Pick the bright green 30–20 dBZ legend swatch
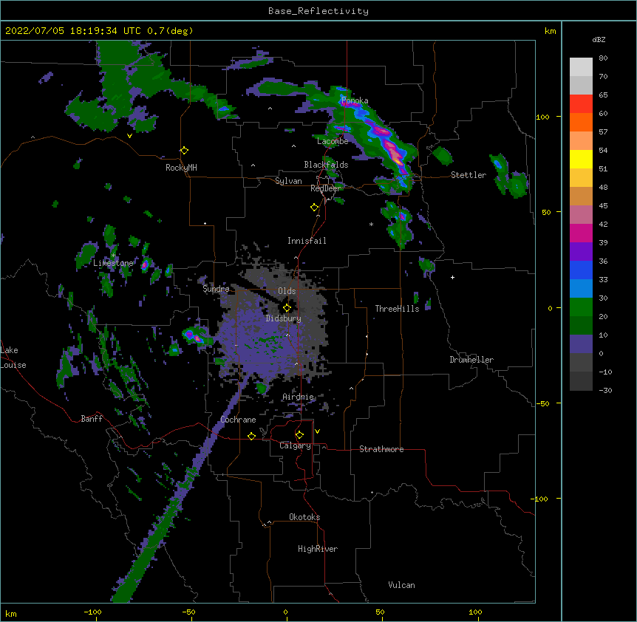 581,307
